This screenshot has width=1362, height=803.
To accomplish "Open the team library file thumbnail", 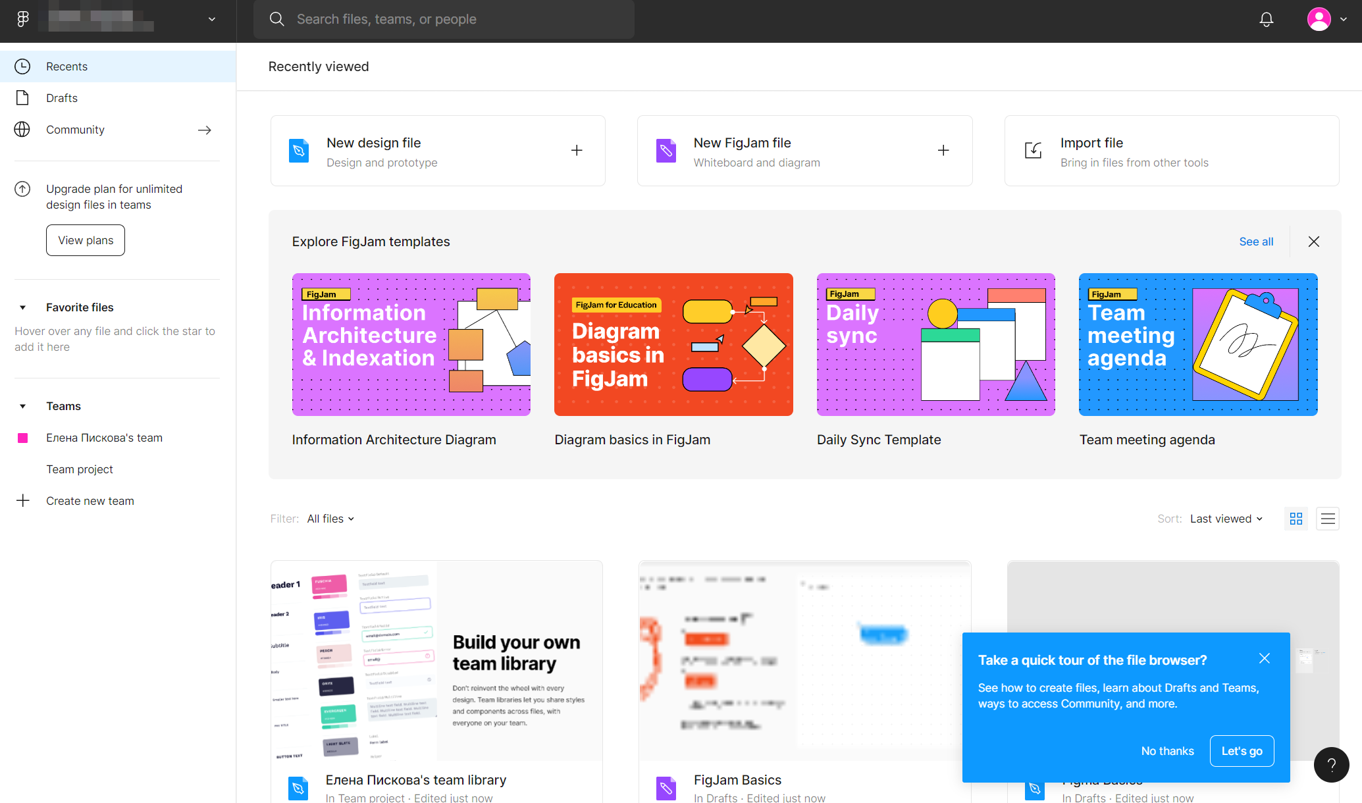I will [x=436, y=661].
